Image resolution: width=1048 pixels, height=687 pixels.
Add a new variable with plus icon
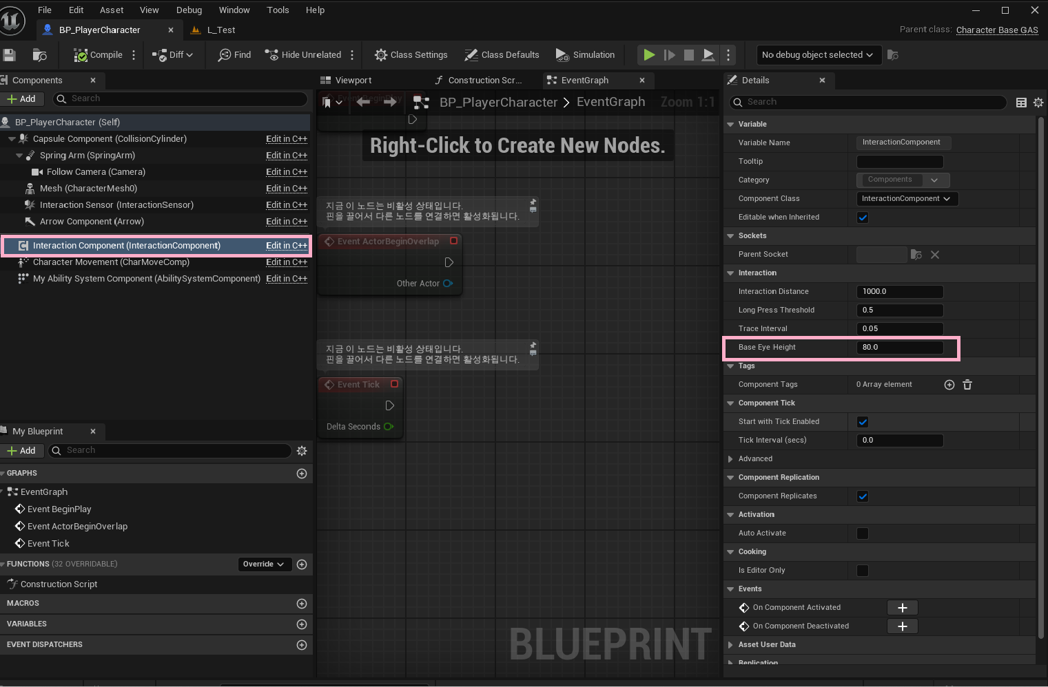point(302,624)
